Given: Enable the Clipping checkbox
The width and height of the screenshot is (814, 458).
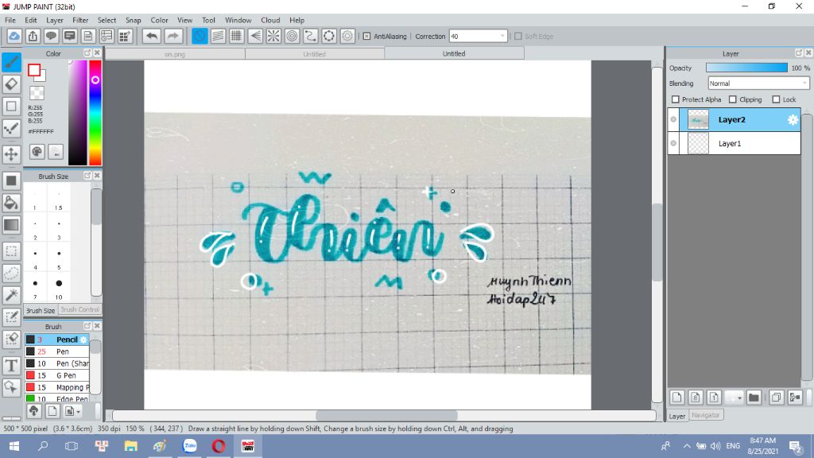Looking at the screenshot, I should [x=732, y=99].
